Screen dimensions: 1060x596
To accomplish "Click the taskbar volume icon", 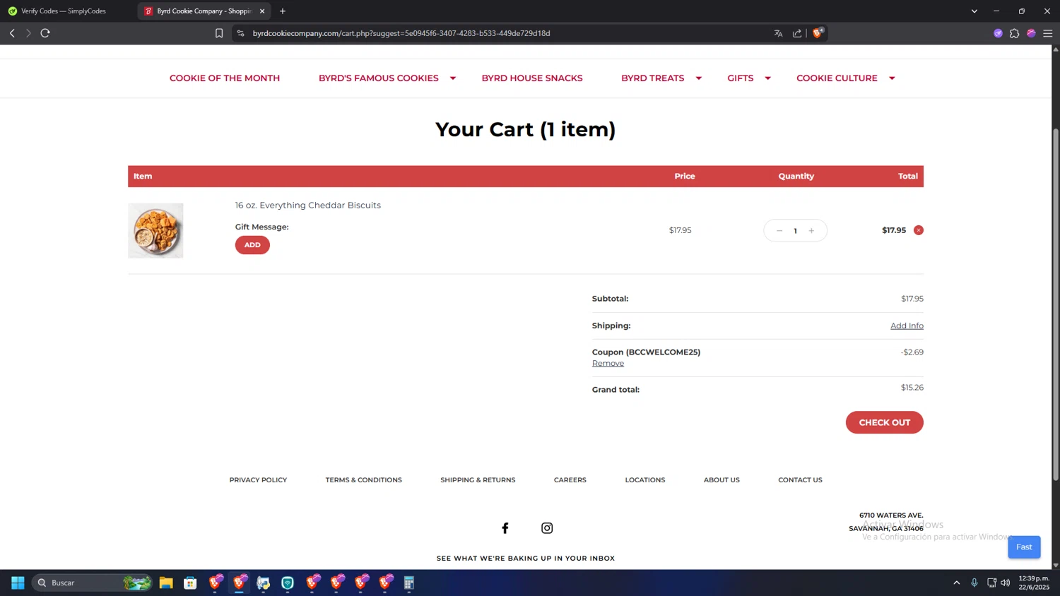I will [x=1006, y=583].
